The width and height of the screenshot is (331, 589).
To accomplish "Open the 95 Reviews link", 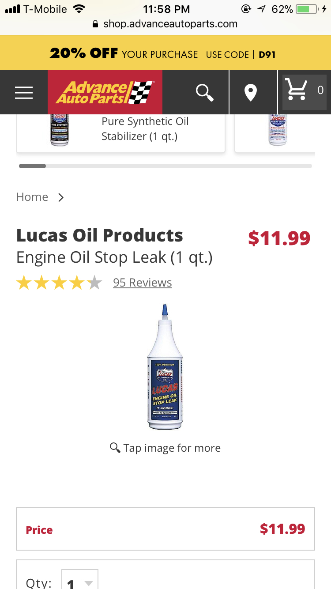I will [142, 283].
